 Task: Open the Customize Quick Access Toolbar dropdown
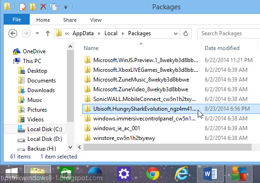coord(65,7)
